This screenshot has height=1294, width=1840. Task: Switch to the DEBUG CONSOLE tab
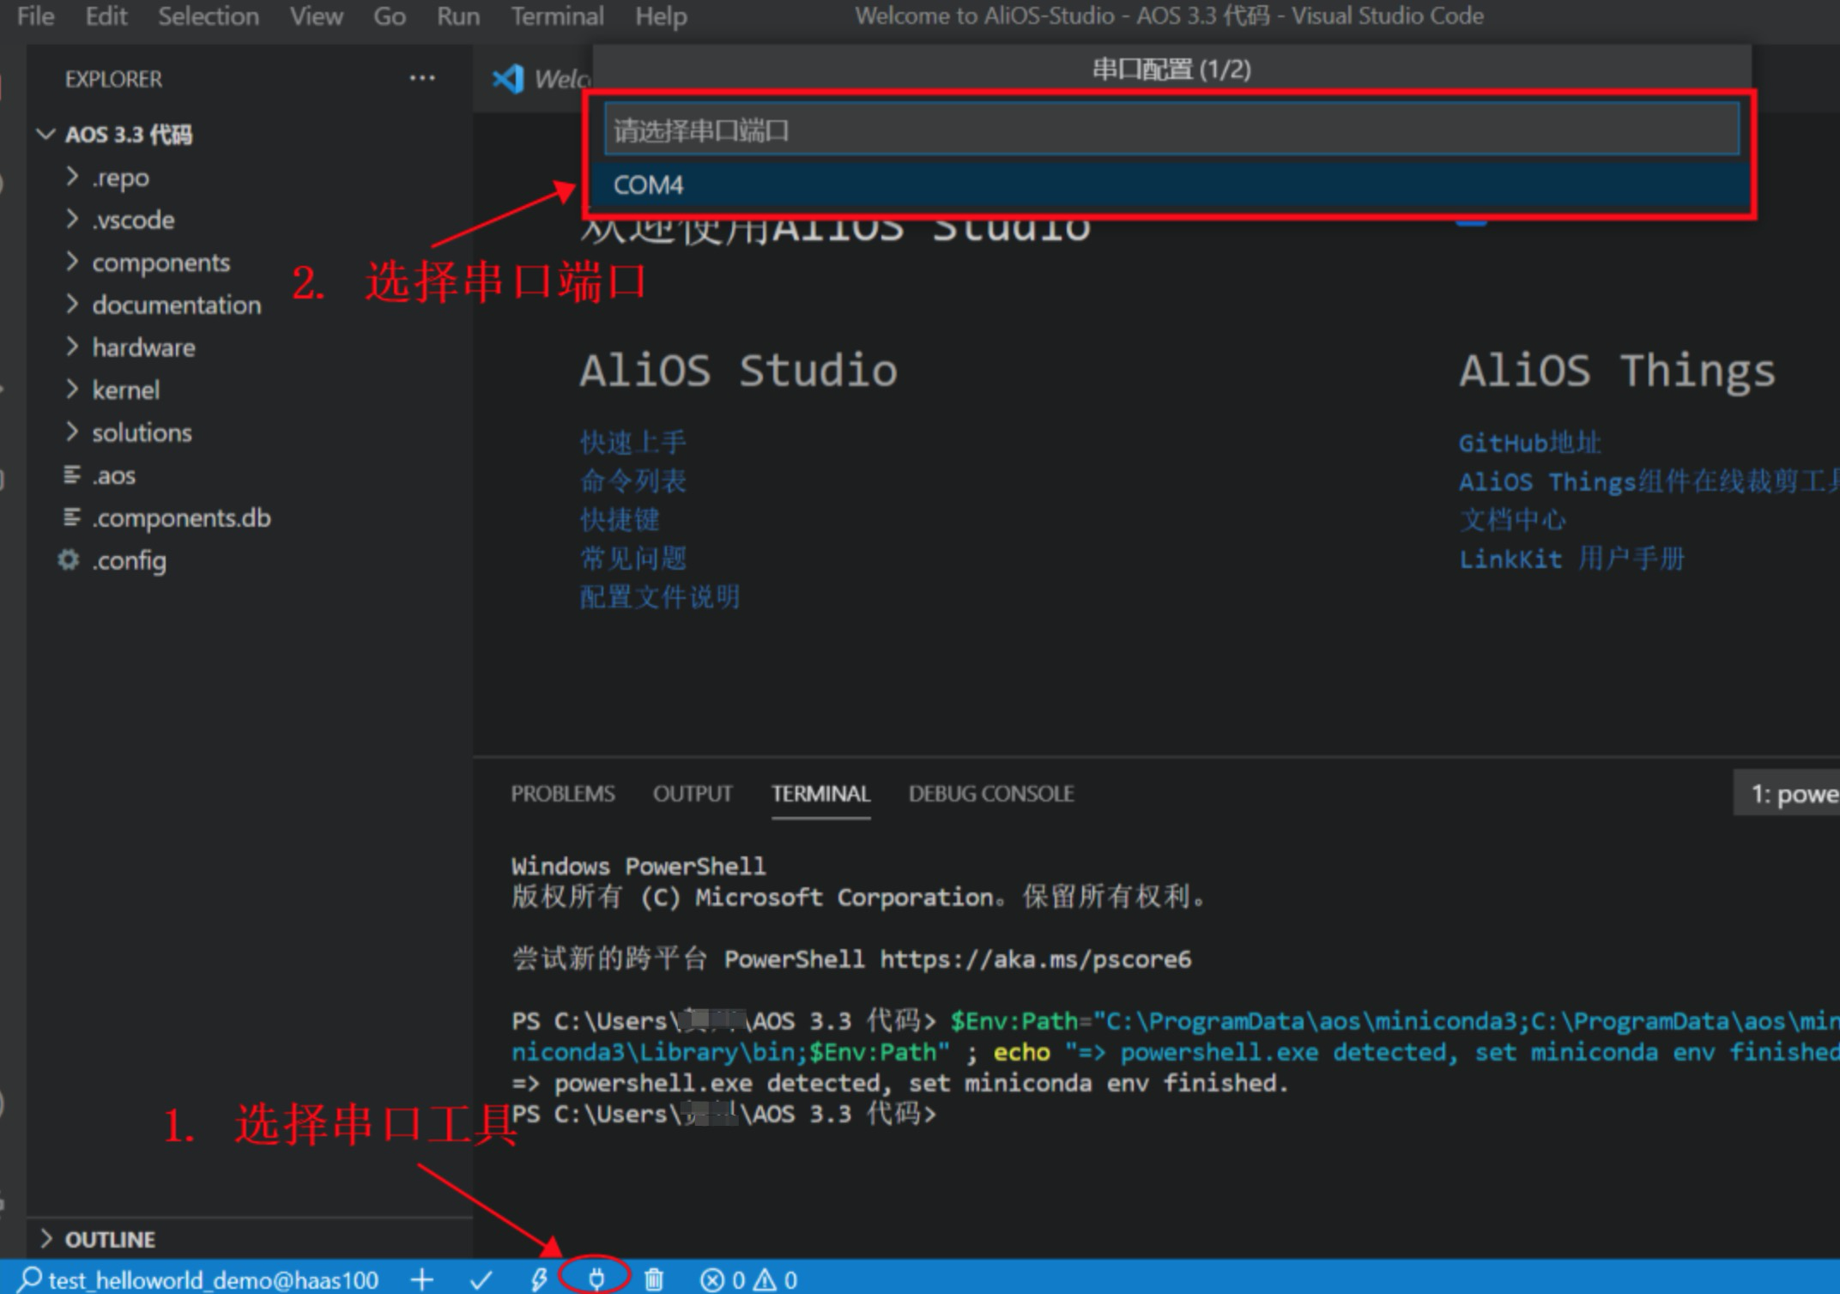990,794
